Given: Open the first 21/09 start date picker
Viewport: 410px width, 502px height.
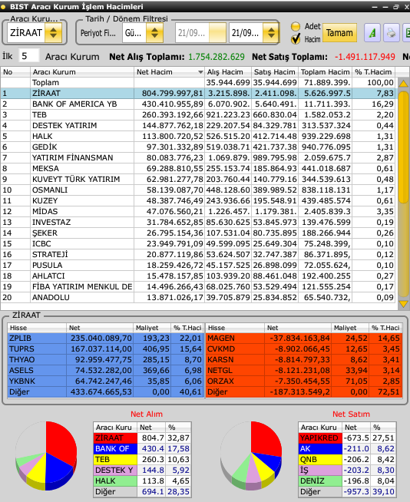Looking at the screenshot, I should pos(217,33).
